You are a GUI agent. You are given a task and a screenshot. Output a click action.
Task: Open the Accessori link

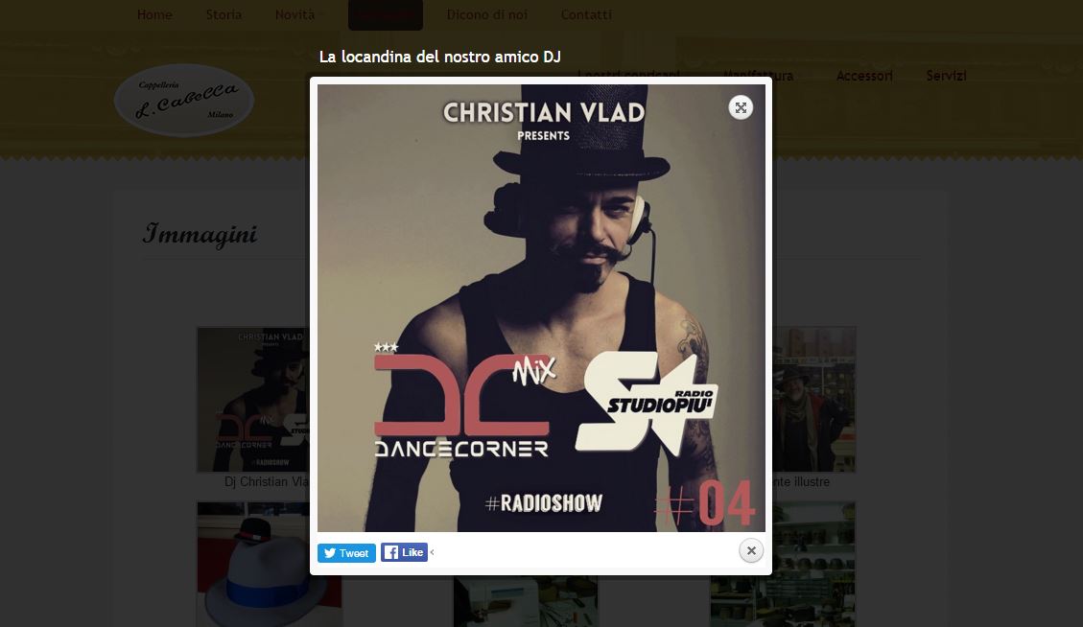coord(864,76)
